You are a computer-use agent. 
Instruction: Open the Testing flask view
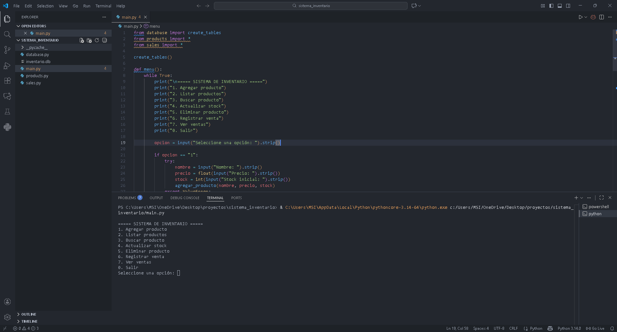7,112
